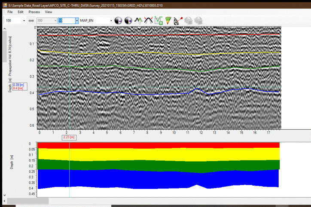Click the Depth [m] label of lower chart
This screenshot has height=207, width=311.
pyautogui.click(x=12, y=162)
